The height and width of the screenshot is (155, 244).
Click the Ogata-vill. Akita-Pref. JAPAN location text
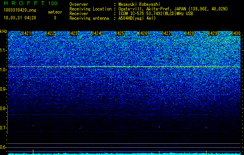[x=173, y=9]
